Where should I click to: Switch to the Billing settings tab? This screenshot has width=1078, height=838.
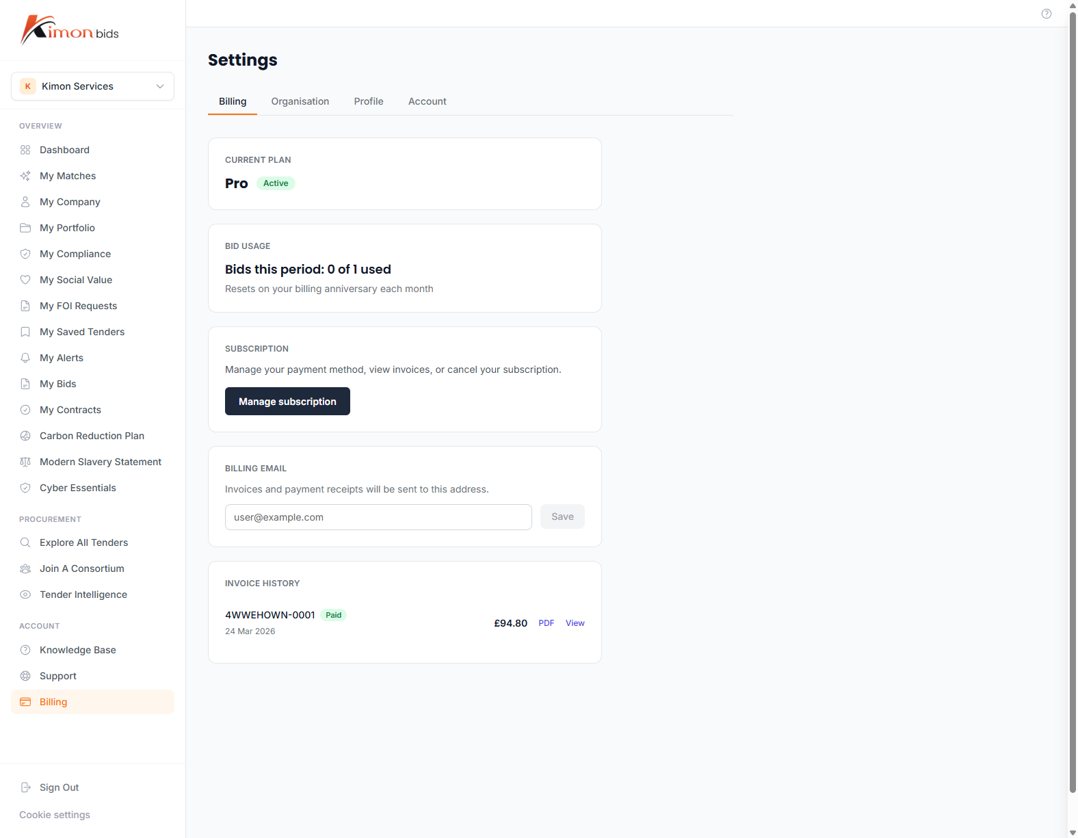pos(233,101)
